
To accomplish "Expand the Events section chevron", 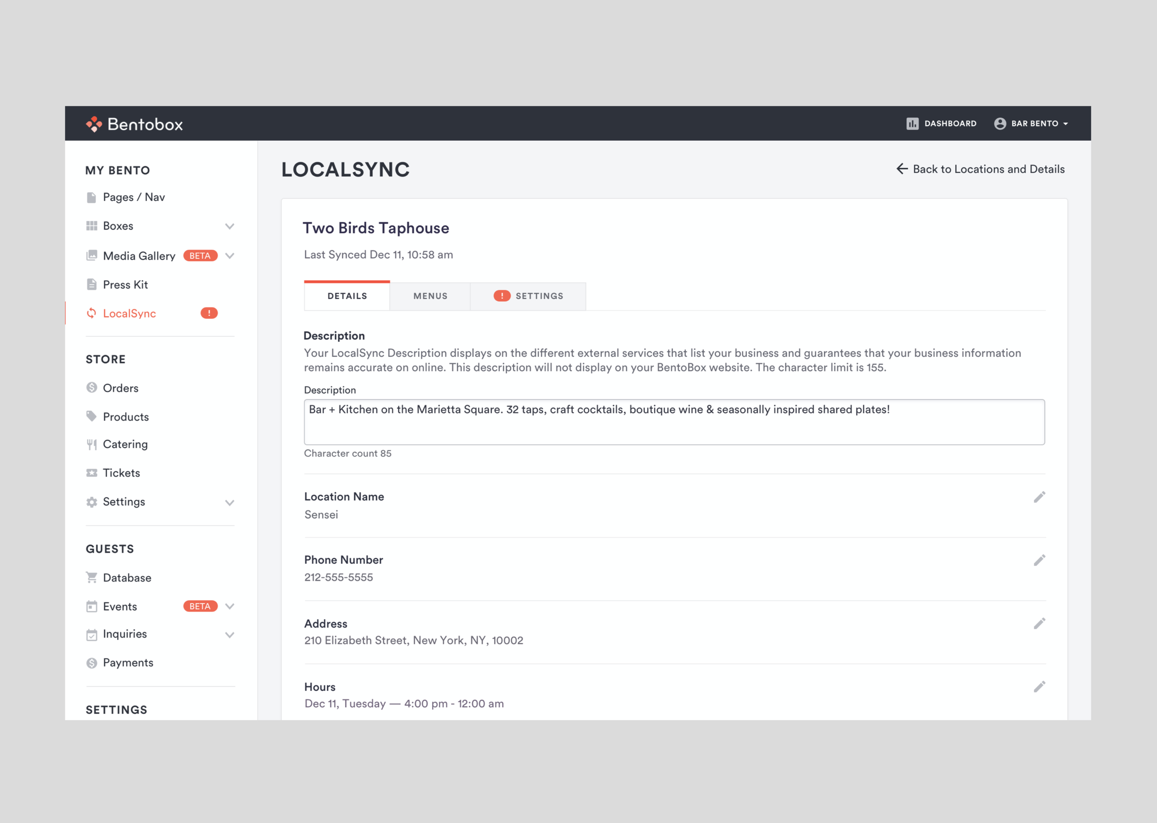I will click(230, 606).
